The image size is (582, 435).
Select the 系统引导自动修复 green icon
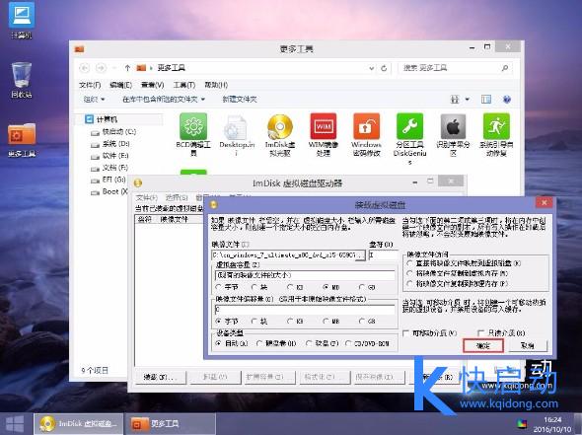496,127
